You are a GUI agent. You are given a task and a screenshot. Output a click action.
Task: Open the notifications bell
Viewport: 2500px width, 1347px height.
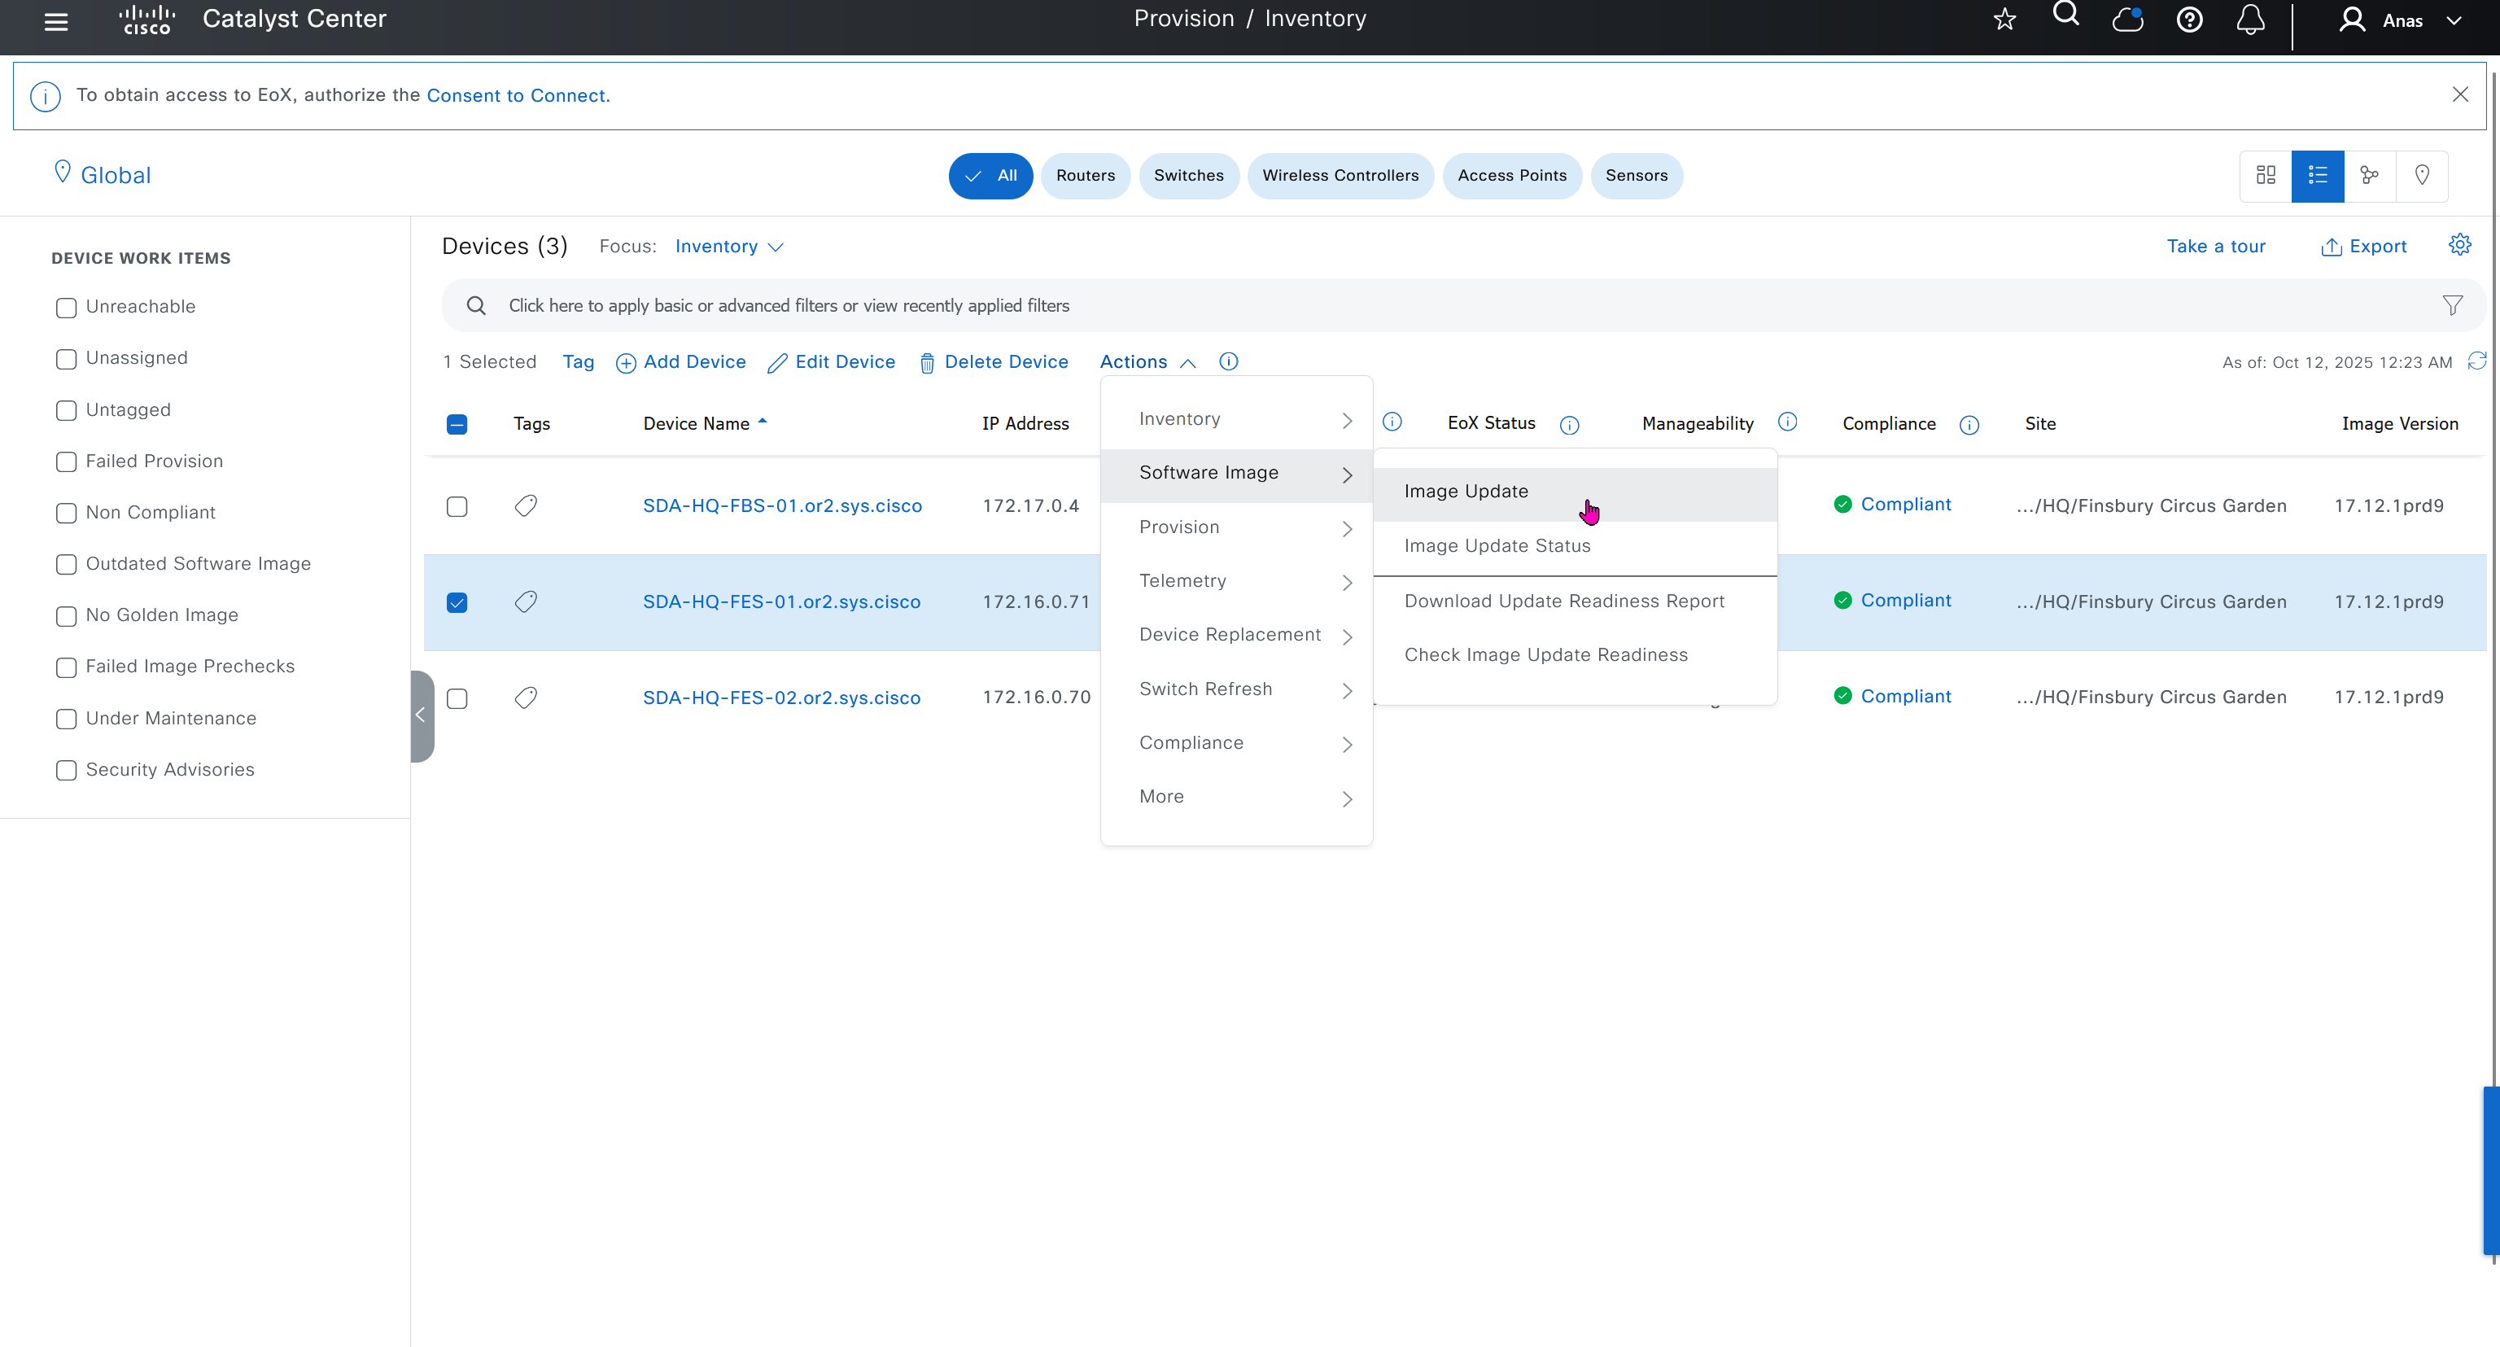click(x=2249, y=20)
